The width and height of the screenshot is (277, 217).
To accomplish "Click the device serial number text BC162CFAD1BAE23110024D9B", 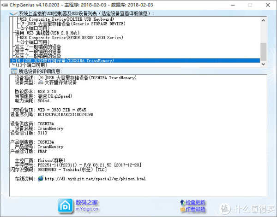I will point(65,113).
